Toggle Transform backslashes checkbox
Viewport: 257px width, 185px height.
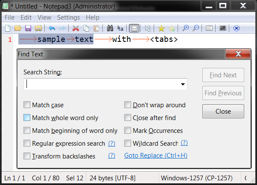coord(27,156)
